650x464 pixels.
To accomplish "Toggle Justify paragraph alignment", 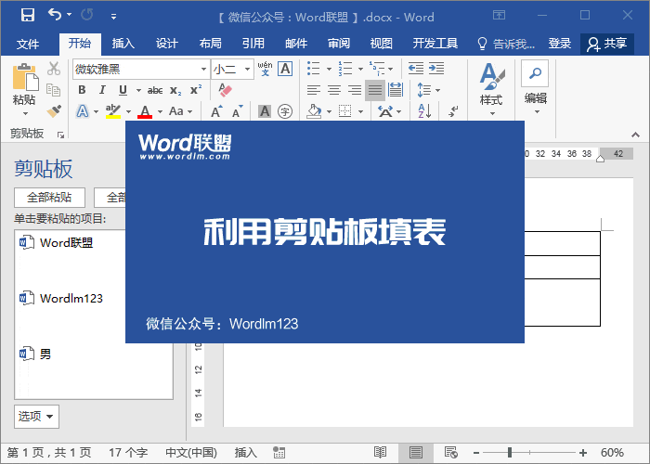I will pos(375,90).
